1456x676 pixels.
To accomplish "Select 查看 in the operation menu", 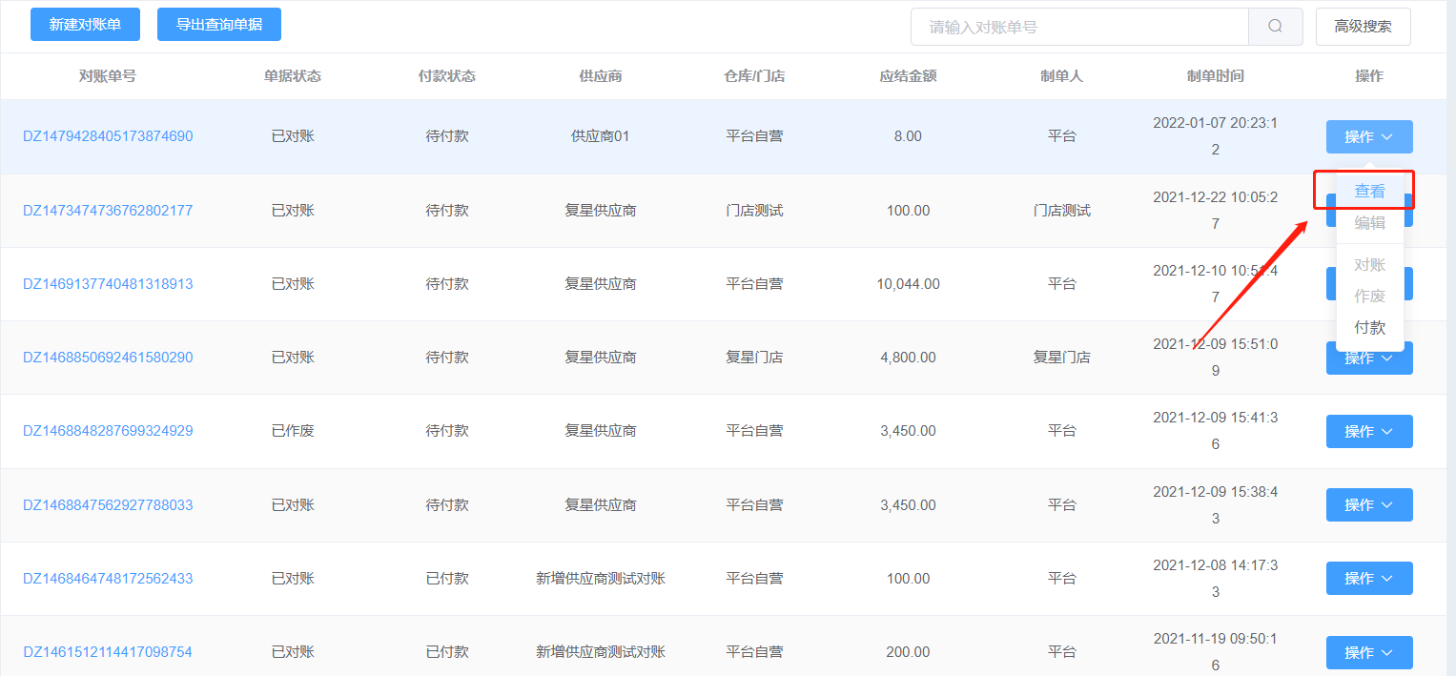I will click(1370, 191).
